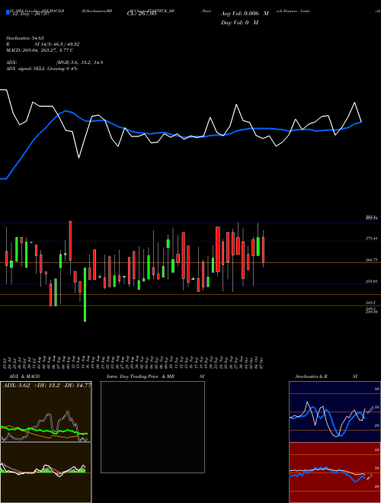The height and width of the screenshot is (503, 381).
Task: Click the 'Stochastics & R' panel title
Action: tap(311, 376)
